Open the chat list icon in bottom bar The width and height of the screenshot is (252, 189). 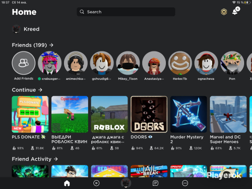155,183
